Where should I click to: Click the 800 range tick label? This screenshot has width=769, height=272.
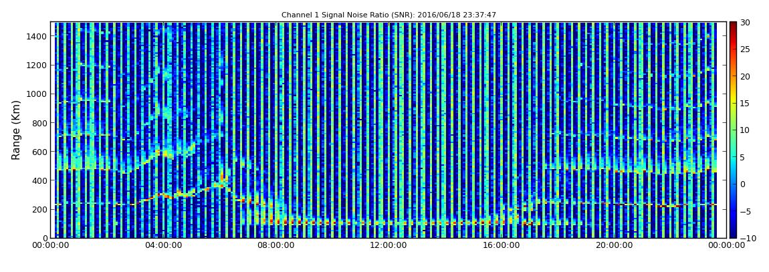(39, 123)
